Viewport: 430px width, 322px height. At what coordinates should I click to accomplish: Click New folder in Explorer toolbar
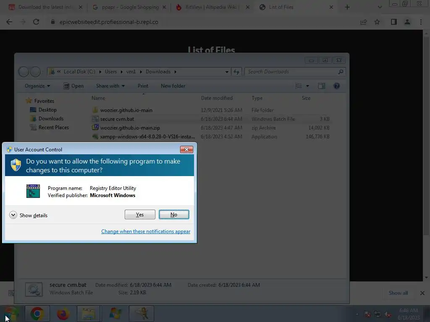[173, 86]
